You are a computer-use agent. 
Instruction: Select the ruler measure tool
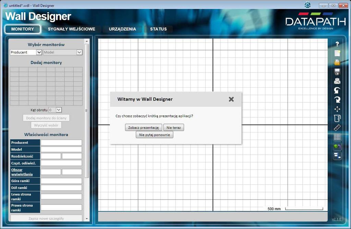pos(337,127)
